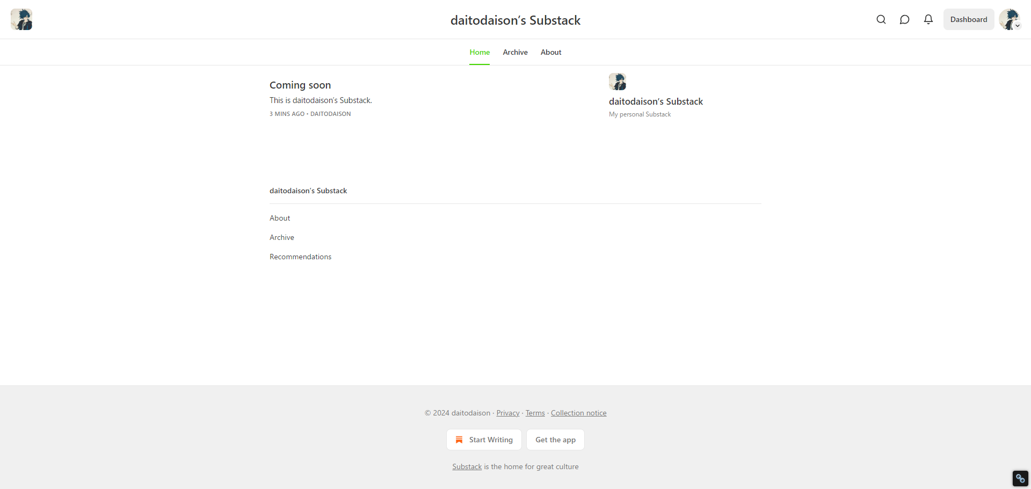Open the Terms link
This screenshot has width=1031, height=489.
pos(535,413)
